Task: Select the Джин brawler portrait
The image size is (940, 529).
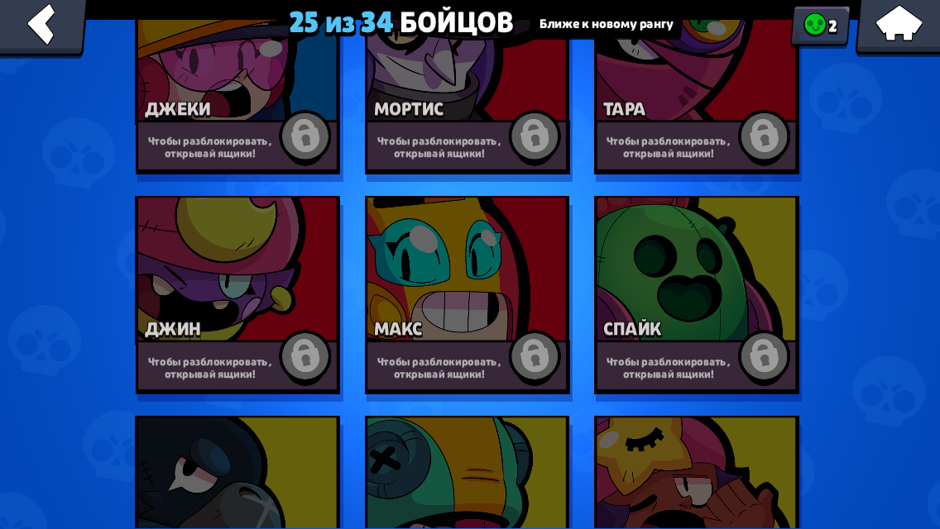Action: point(237,269)
